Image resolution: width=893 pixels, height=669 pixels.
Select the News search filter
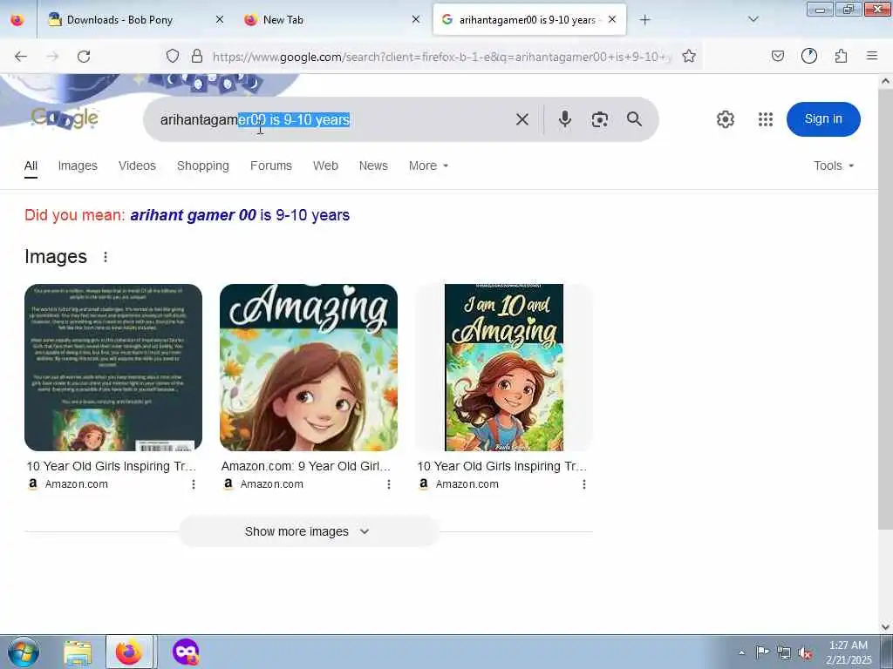tap(373, 166)
